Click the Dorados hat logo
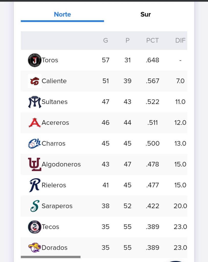208x262 pixels. tap(34, 247)
